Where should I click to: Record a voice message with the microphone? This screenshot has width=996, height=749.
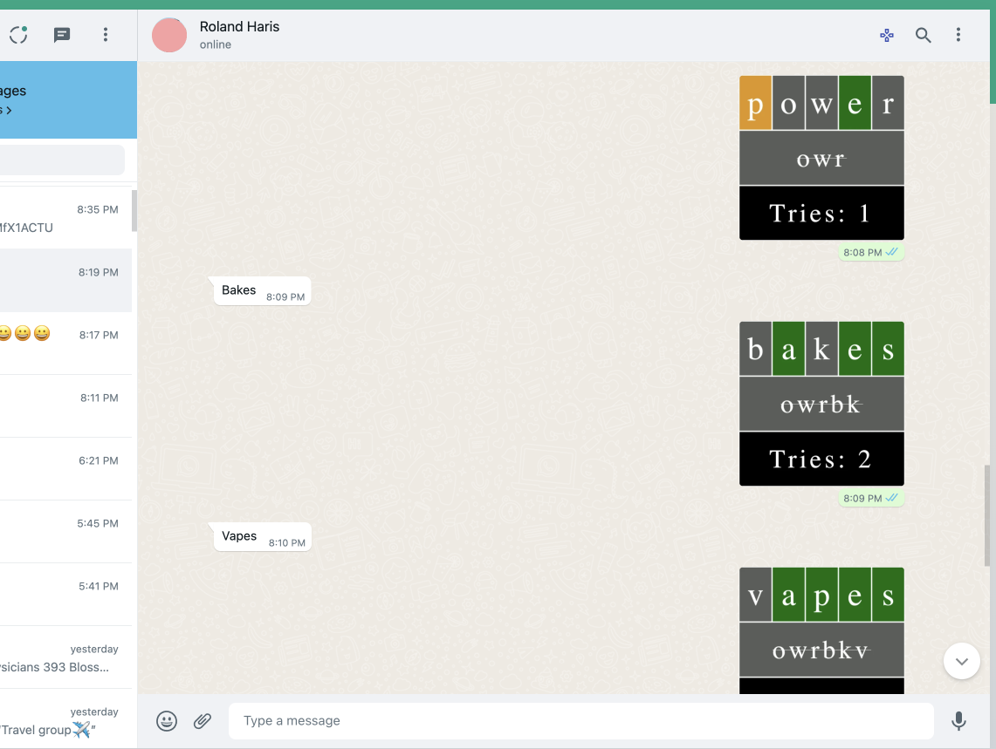click(x=958, y=721)
